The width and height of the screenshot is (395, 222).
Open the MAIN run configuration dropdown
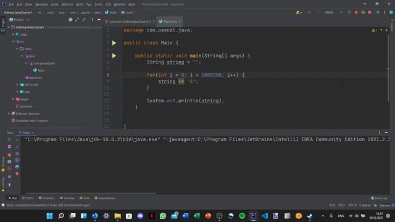(x=333, y=12)
